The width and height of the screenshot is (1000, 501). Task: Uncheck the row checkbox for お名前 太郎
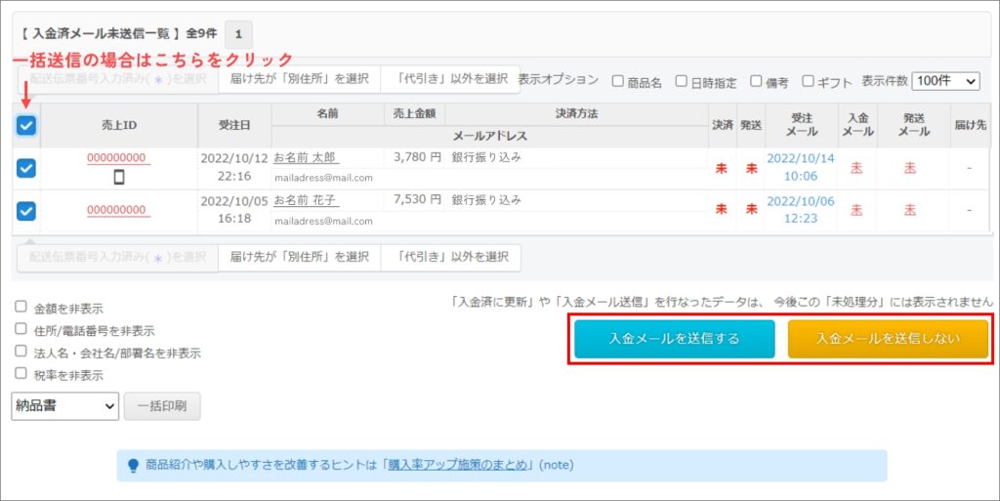tap(26, 168)
